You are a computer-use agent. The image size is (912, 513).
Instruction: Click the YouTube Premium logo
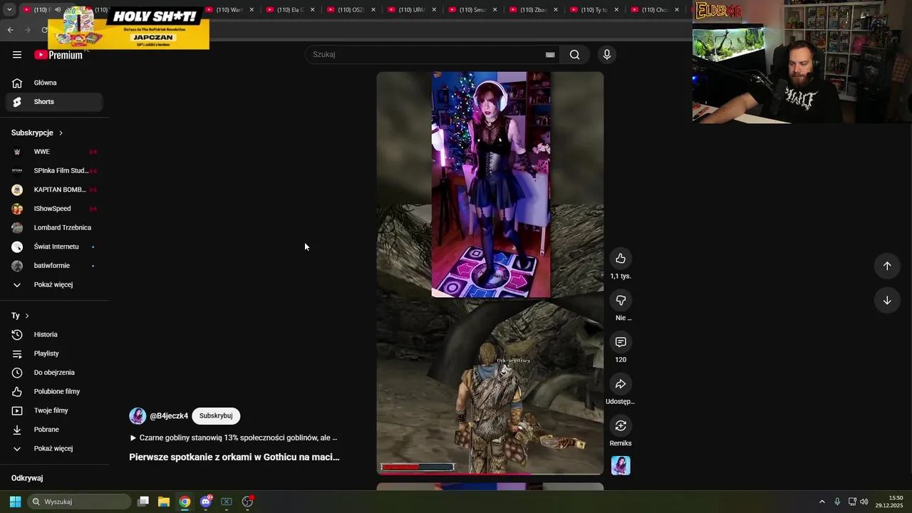point(58,55)
